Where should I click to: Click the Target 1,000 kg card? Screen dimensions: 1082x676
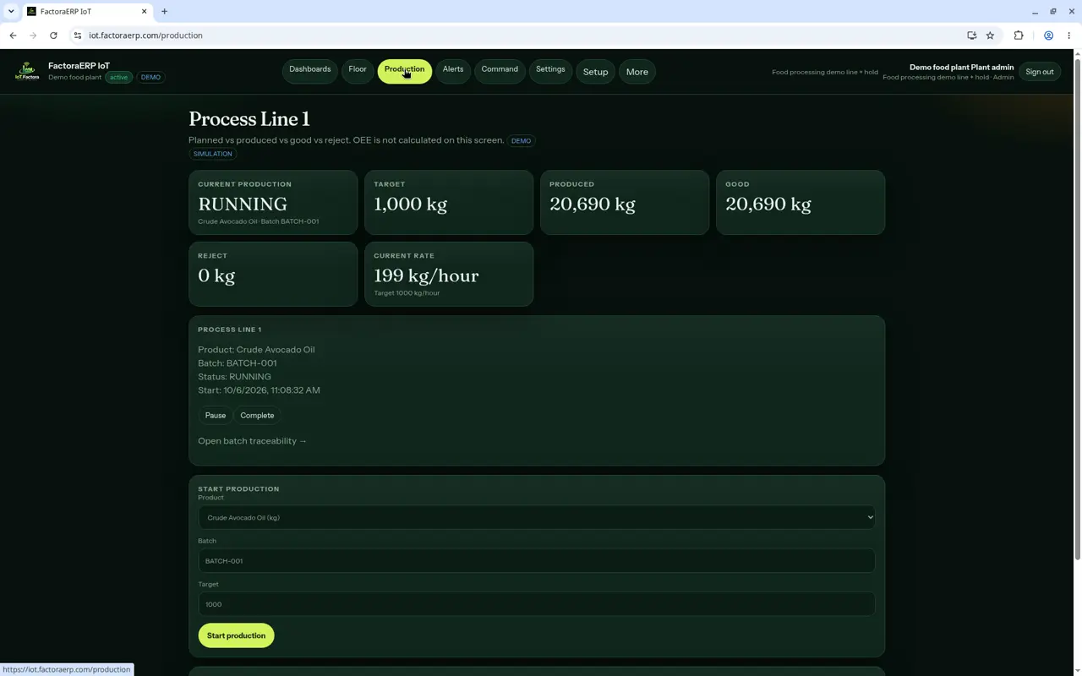click(449, 203)
